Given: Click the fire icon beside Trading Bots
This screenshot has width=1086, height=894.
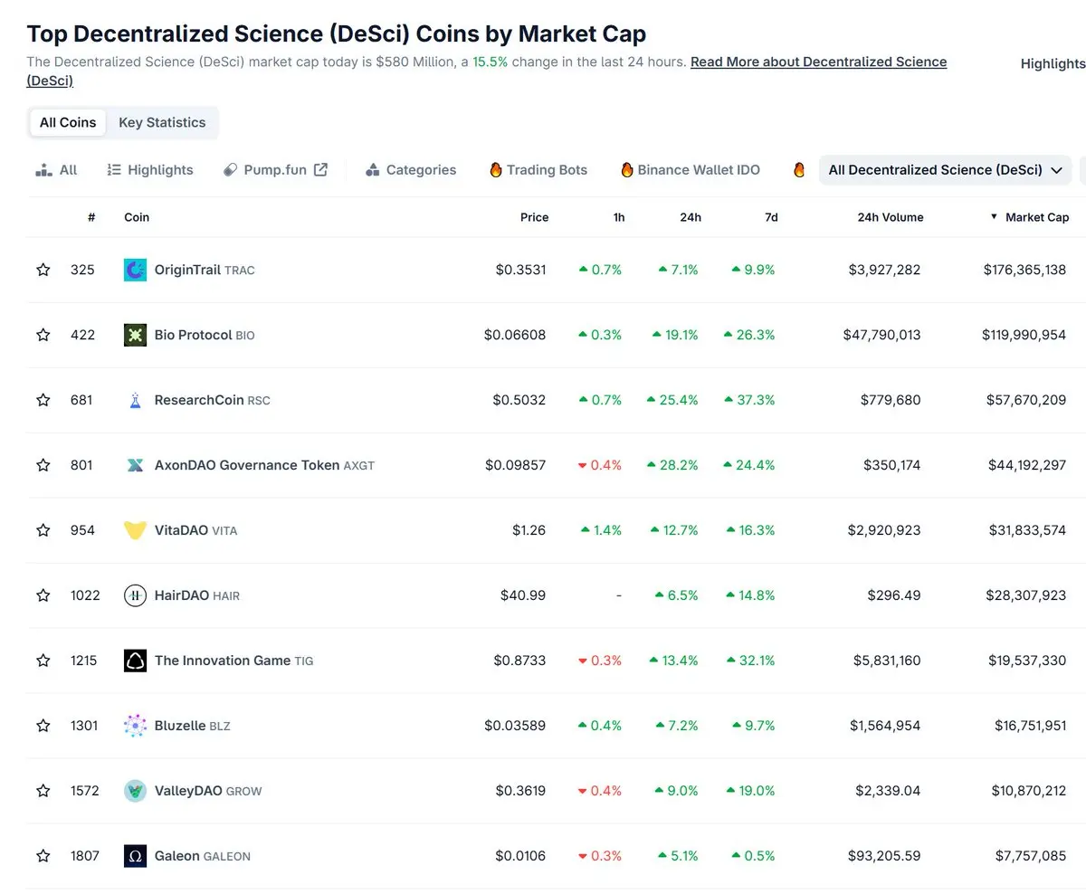Looking at the screenshot, I should [495, 169].
